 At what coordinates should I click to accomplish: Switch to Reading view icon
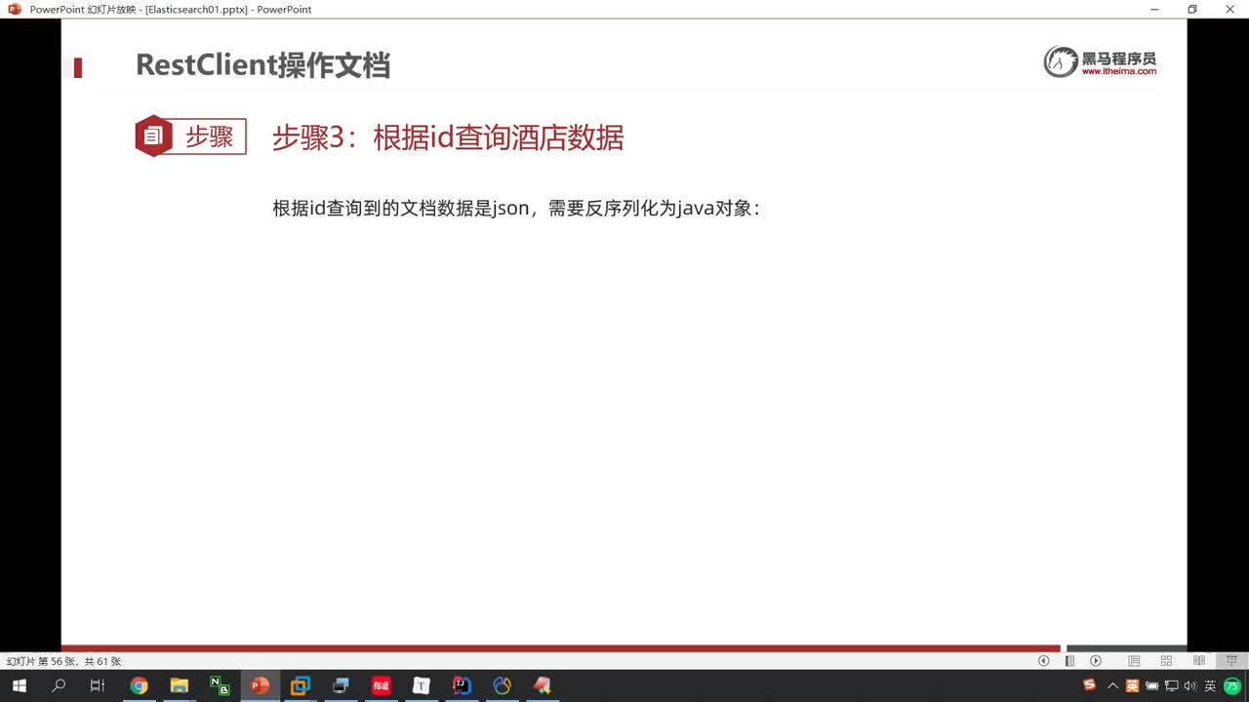[1199, 661]
